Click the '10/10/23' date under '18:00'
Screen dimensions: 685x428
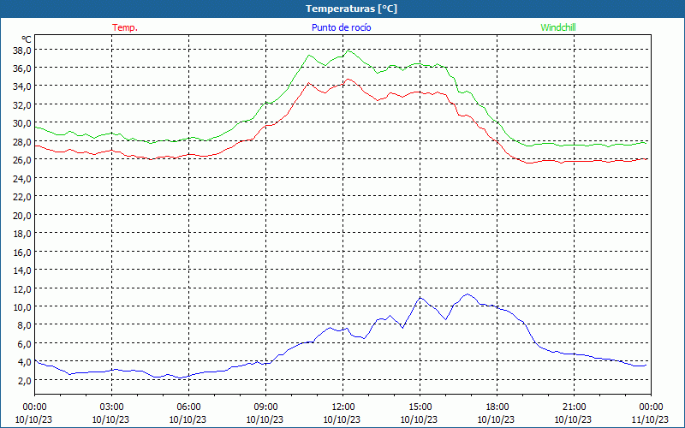[x=497, y=419]
